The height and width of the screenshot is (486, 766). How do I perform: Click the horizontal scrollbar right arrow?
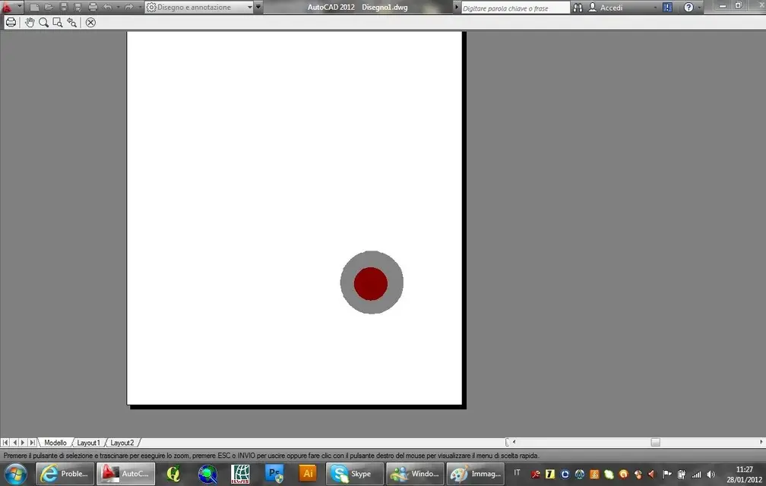pyautogui.click(x=761, y=442)
